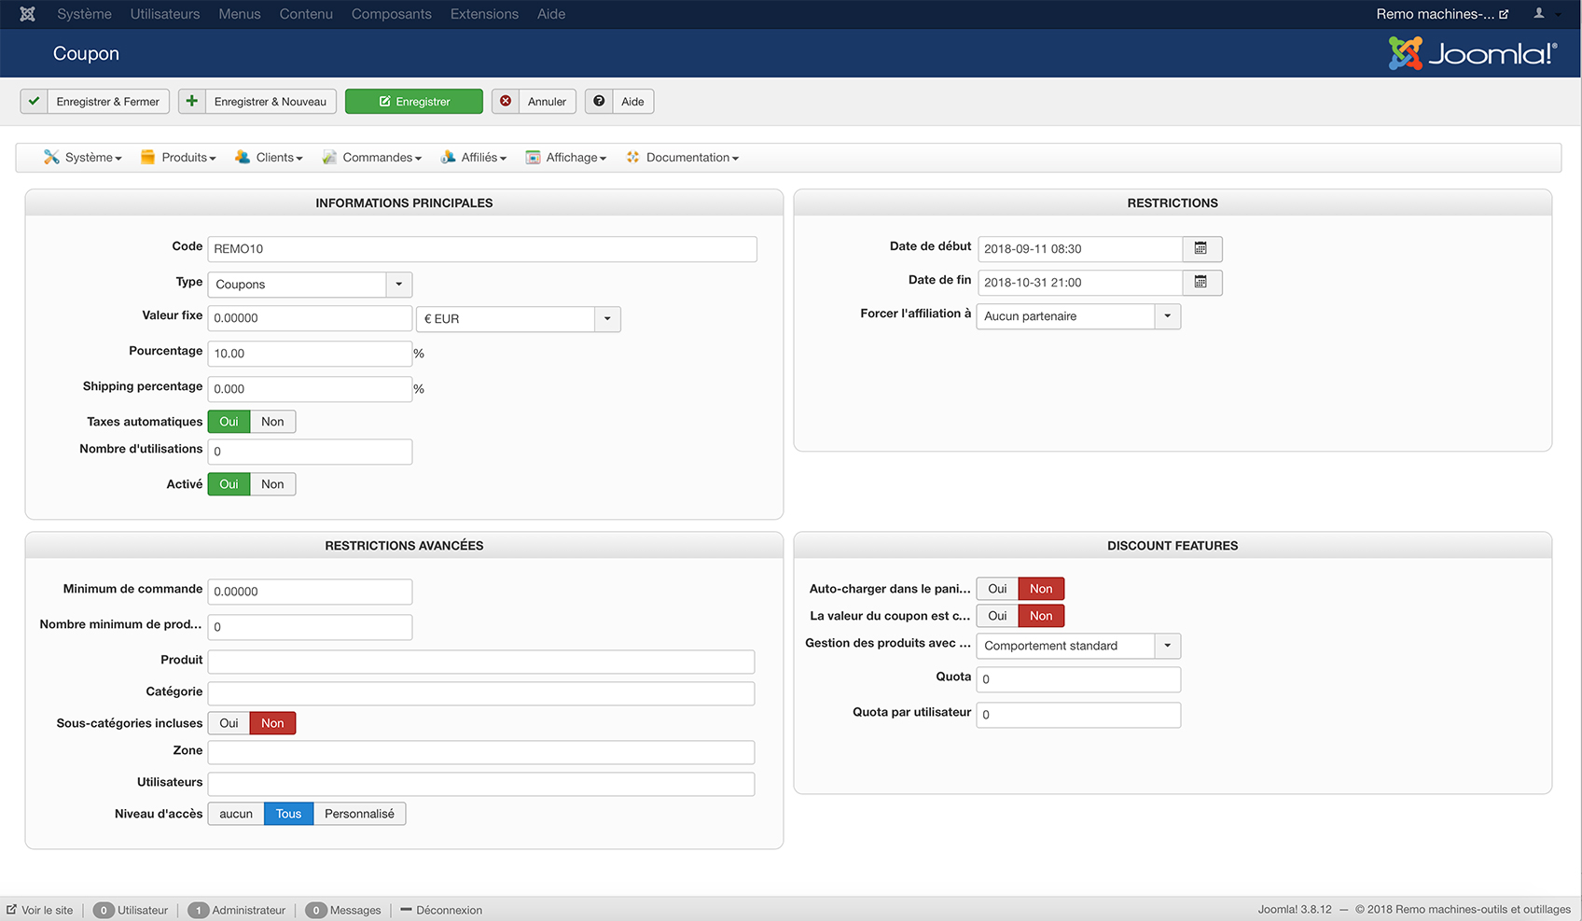Set Activé to Non
This screenshot has width=1582, height=921.
click(272, 484)
